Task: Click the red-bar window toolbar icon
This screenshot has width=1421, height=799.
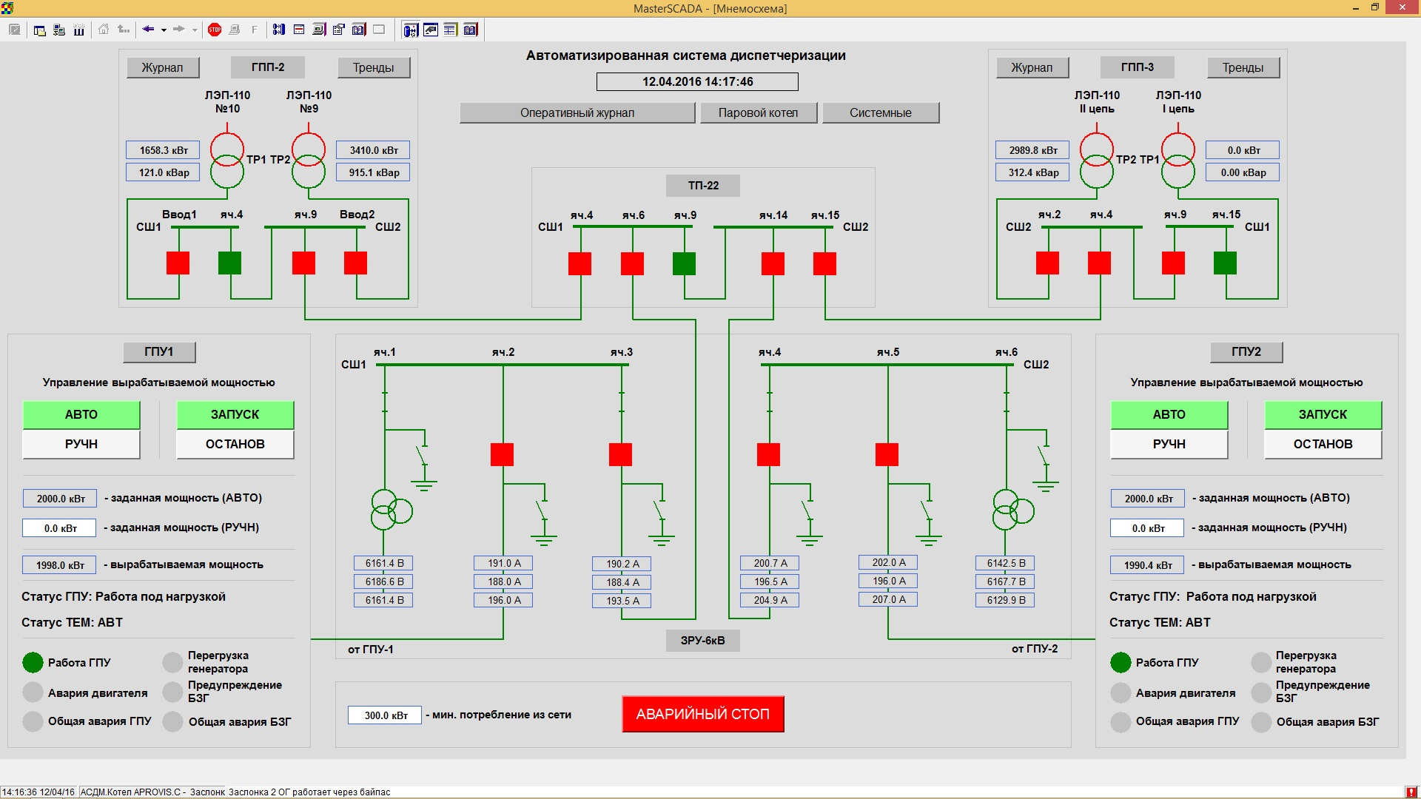Action: [299, 30]
